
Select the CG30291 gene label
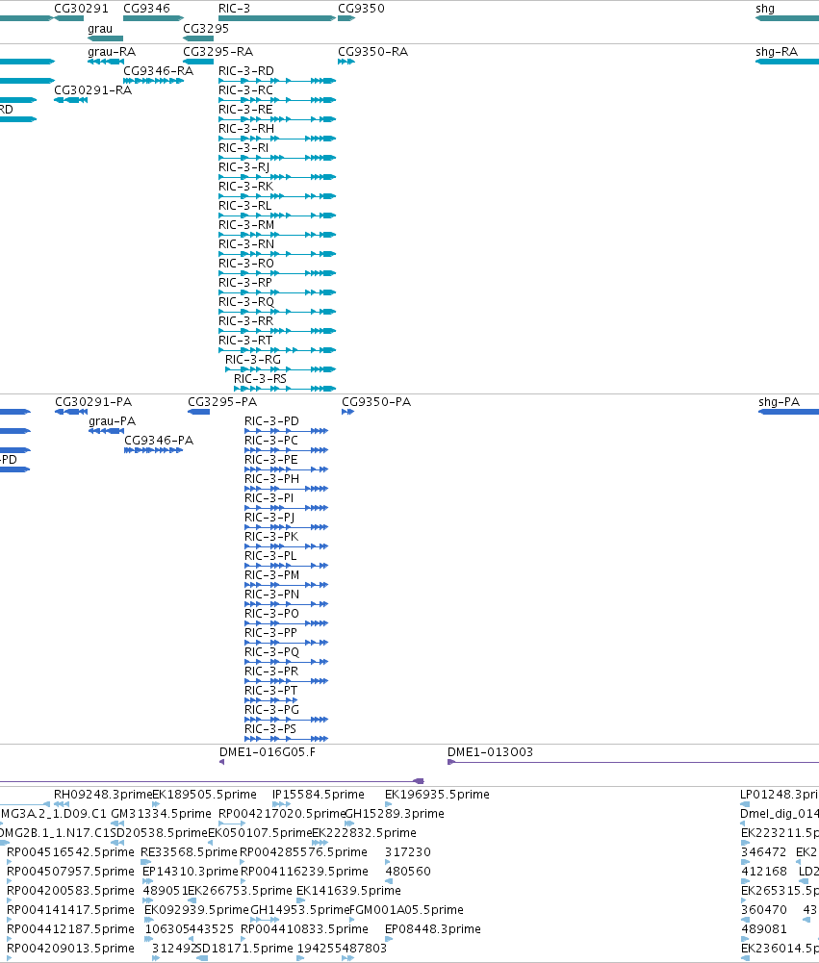click(x=81, y=9)
